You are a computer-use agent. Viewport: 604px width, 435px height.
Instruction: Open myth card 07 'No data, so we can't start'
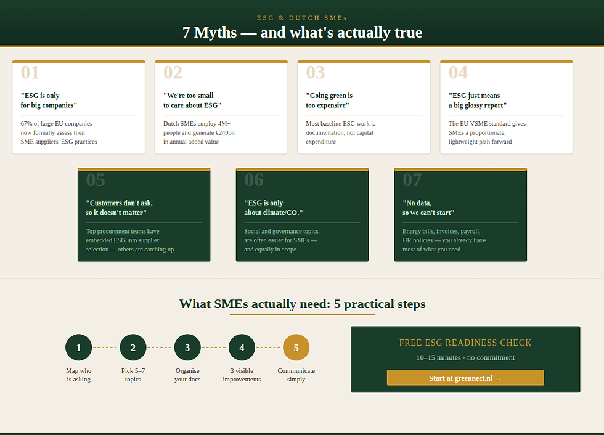(x=460, y=214)
